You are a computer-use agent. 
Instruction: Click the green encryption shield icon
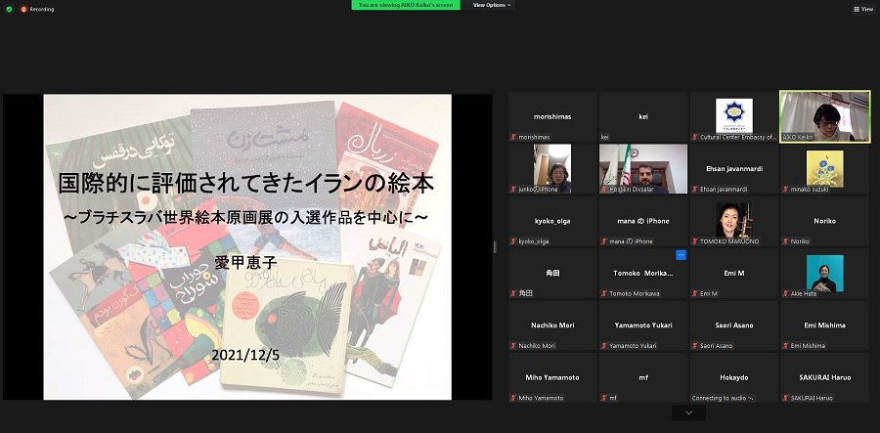pyautogui.click(x=9, y=9)
